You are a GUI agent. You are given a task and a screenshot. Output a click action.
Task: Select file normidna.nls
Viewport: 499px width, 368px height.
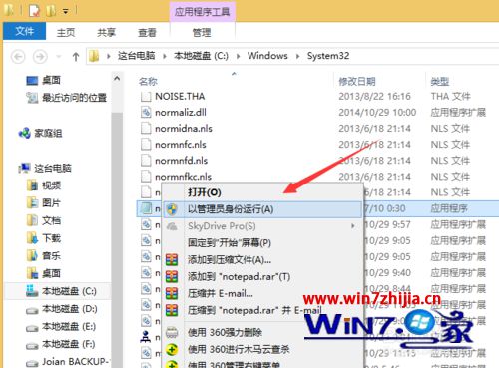coord(184,129)
